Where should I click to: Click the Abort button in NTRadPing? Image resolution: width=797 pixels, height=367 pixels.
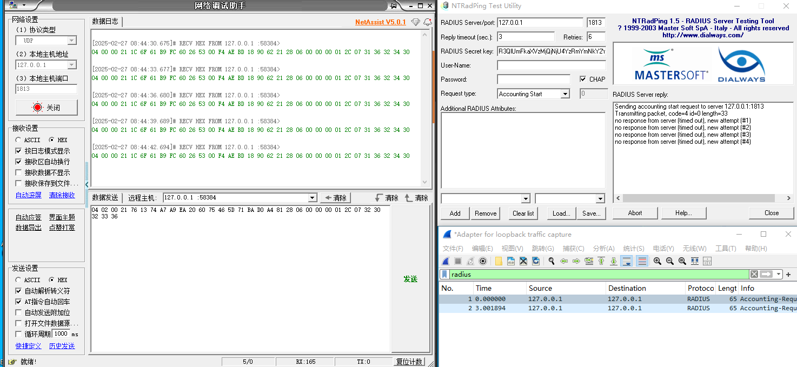[635, 213]
